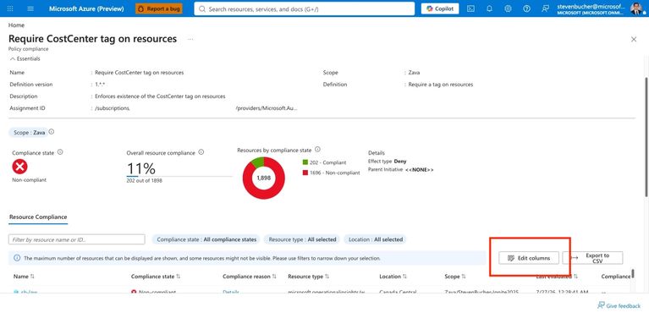Close the policy compliance blade
The height and width of the screenshot is (318, 649).
[x=633, y=39]
